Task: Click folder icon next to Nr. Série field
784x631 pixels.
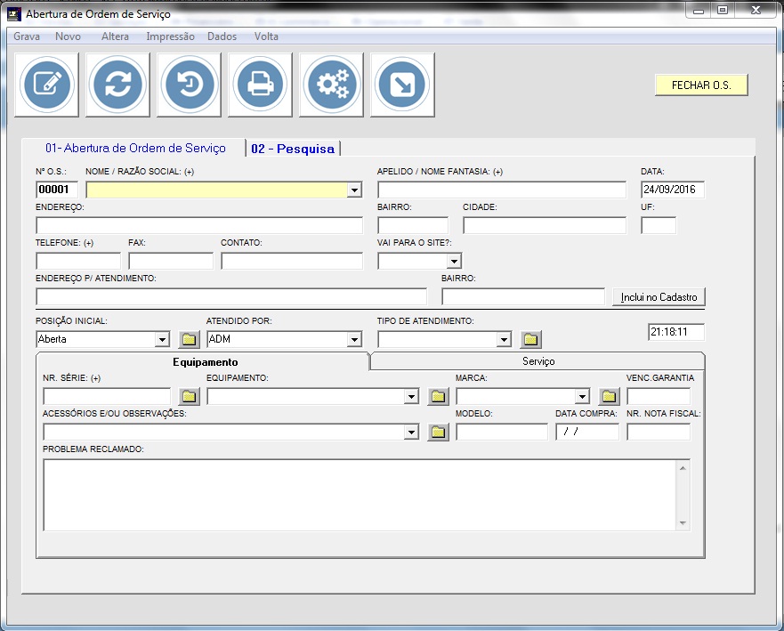Action: [x=189, y=396]
